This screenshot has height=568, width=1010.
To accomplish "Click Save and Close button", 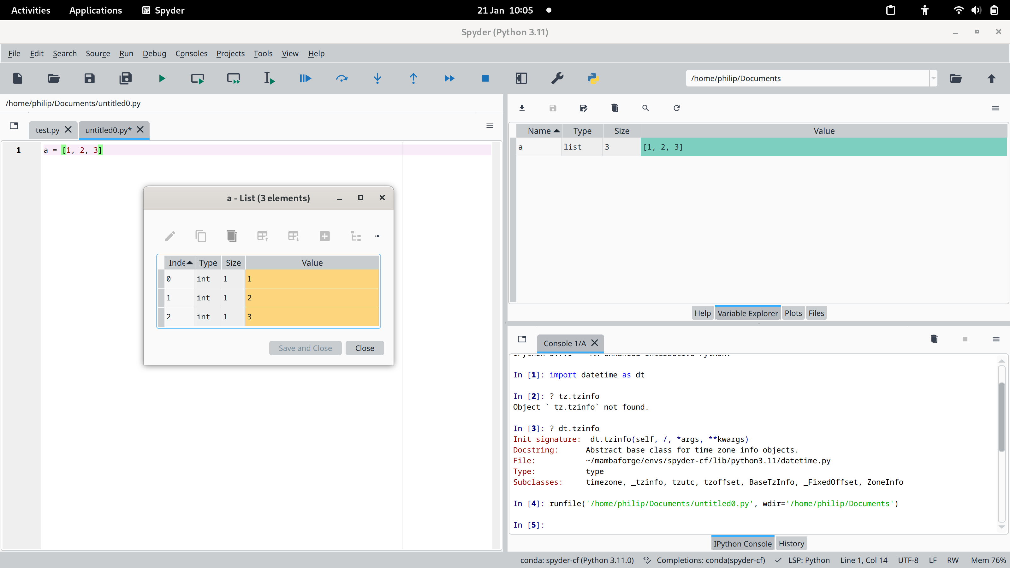I will [x=305, y=348].
